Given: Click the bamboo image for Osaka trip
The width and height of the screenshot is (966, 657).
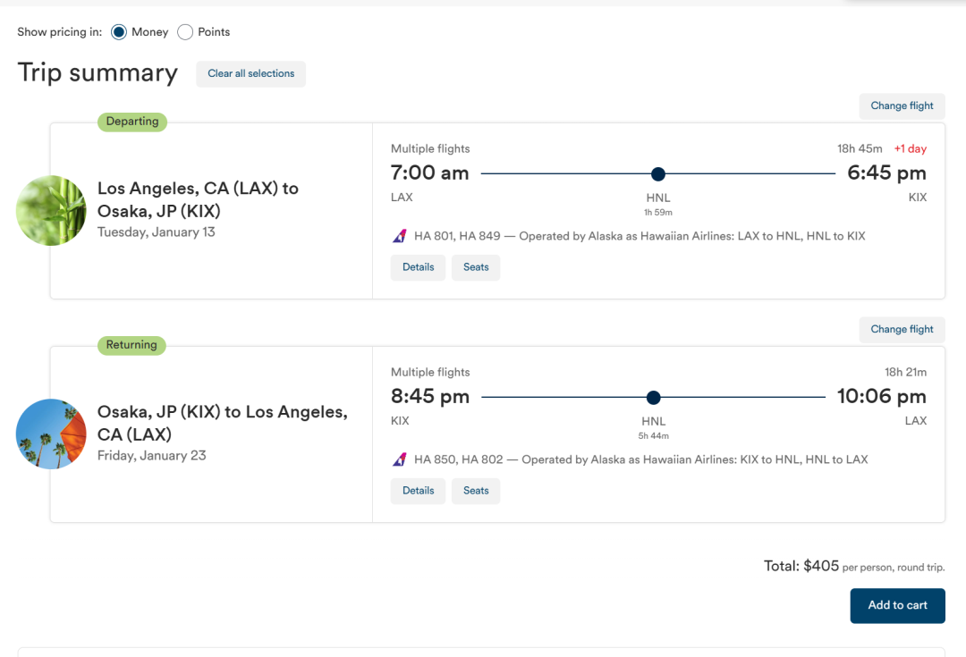Looking at the screenshot, I should point(51,211).
